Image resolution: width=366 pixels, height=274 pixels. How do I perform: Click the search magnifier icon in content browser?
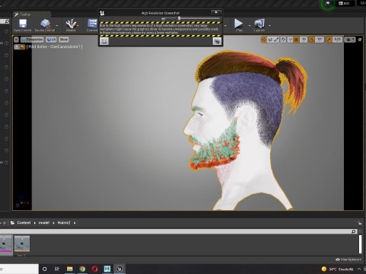pos(354,231)
